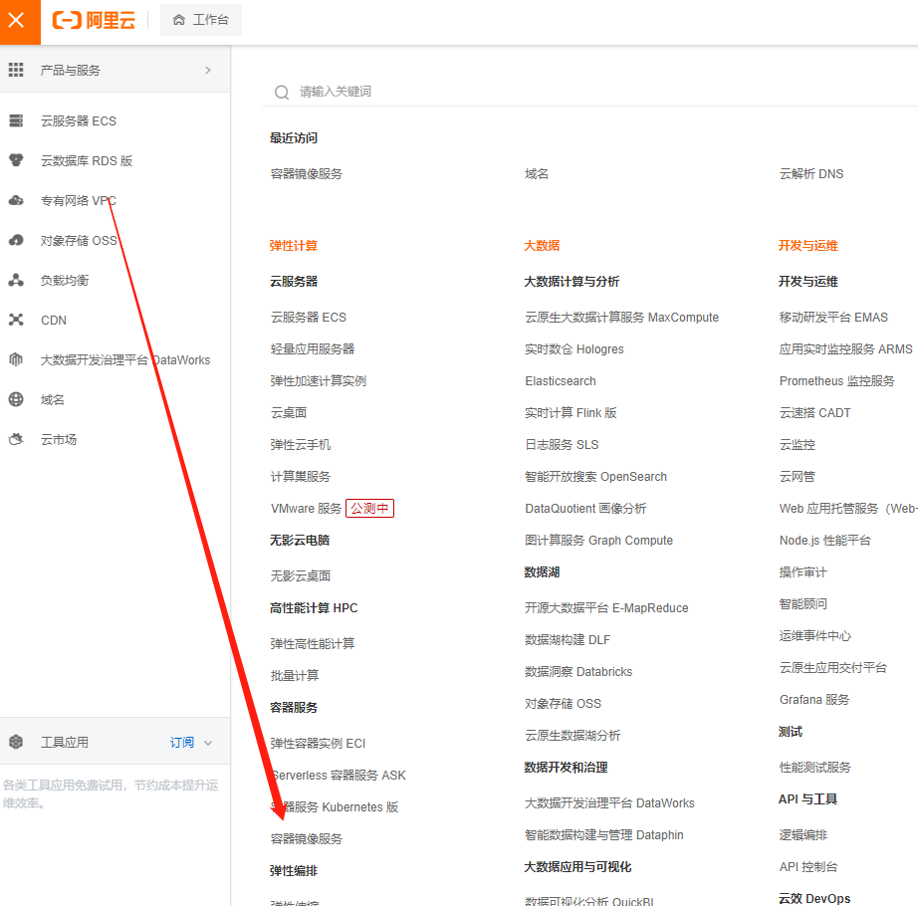918x906 pixels.
Task: Open 云解析 DNS in recent visits
Action: coord(810,174)
